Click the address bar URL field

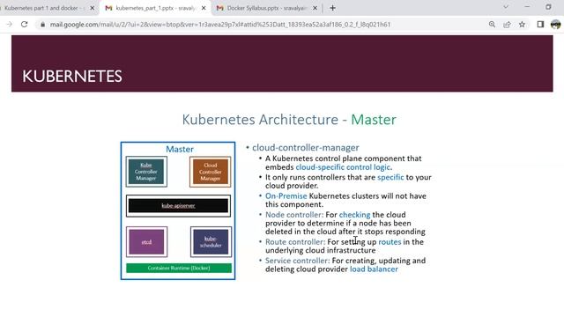click(220, 25)
